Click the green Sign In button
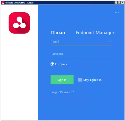The width and height of the screenshot is (125, 121). click(62, 80)
